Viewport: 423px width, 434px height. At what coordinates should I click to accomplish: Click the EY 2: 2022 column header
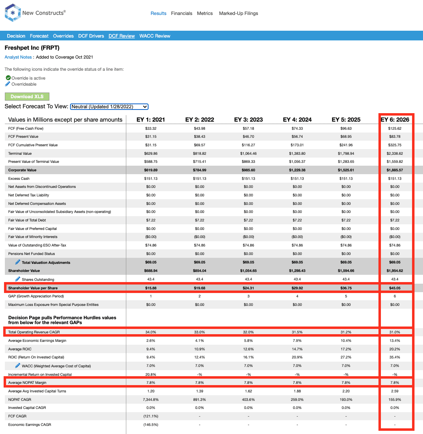pos(200,120)
